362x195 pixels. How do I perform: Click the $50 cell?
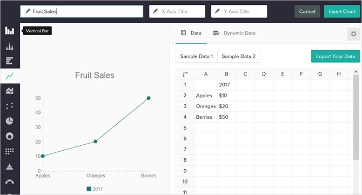click(x=226, y=117)
